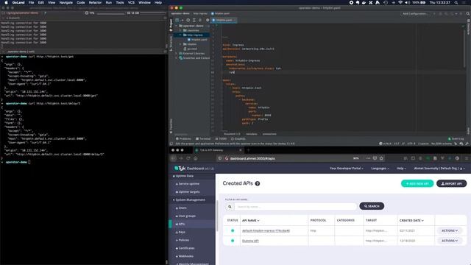The height and width of the screenshot is (265, 471).
Task: Open Spotlight search in macOS menu bar
Action: 456,2
